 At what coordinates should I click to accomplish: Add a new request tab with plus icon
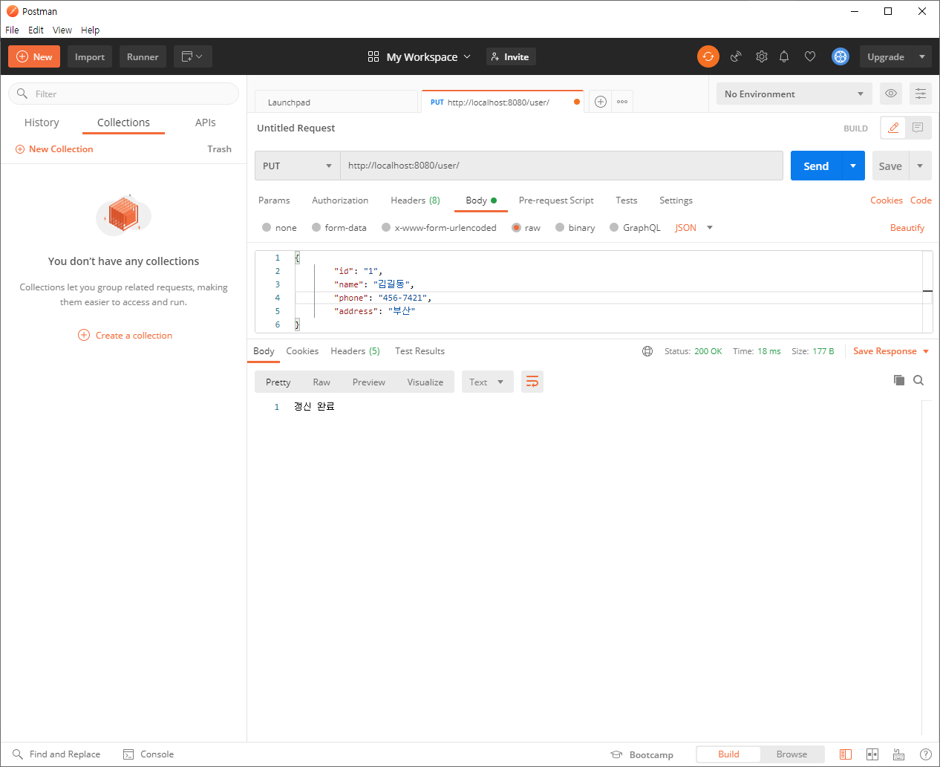pos(601,102)
